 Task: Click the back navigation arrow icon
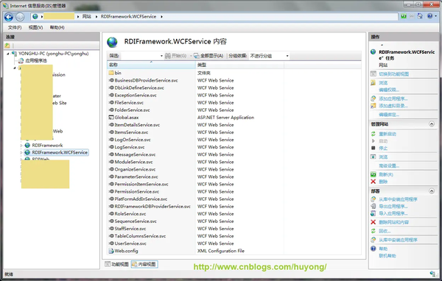pyautogui.click(x=9, y=17)
